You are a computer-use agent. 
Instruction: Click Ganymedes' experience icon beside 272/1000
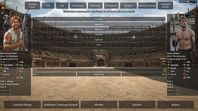click(2, 65)
